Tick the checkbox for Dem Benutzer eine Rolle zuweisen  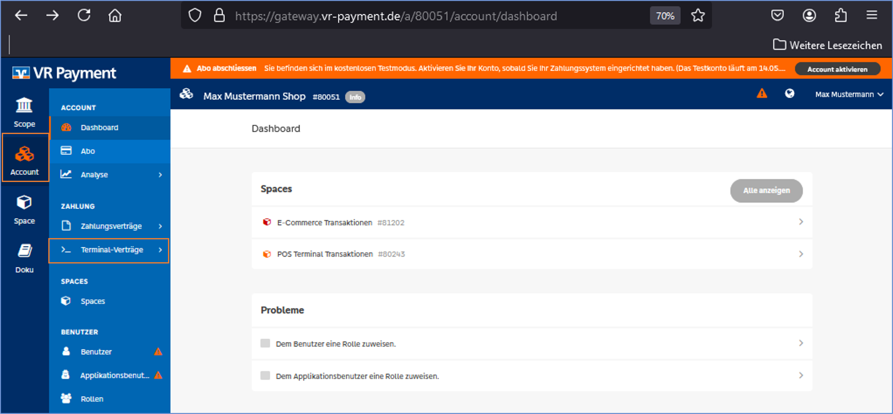pos(265,343)
